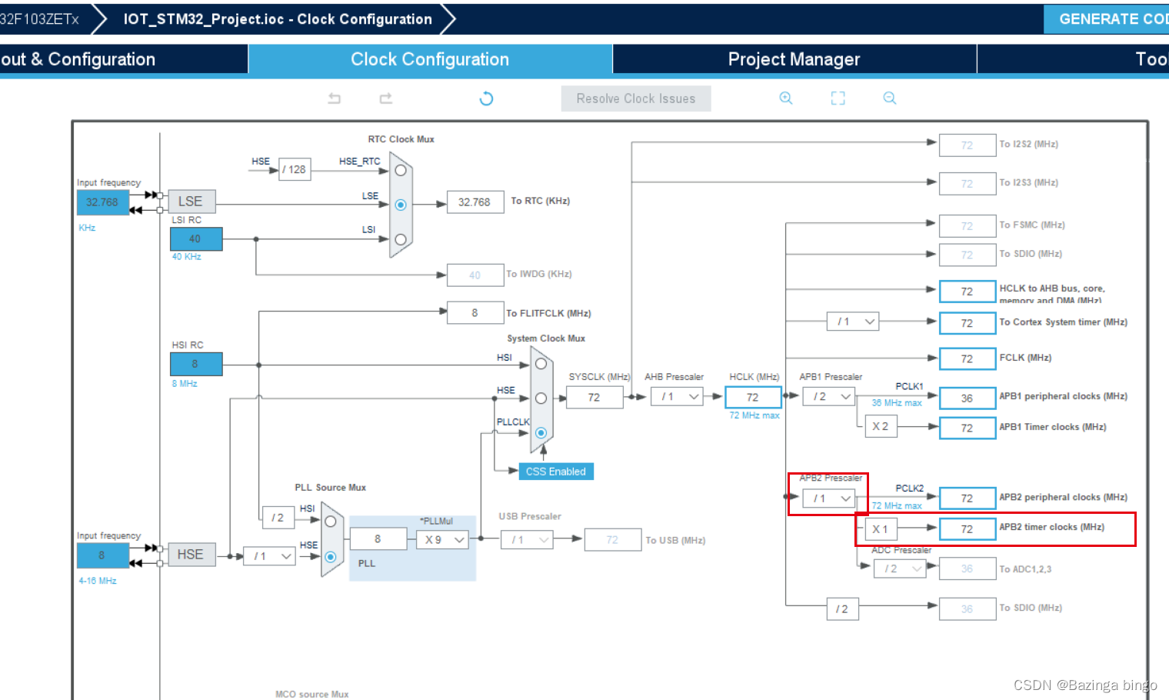This screenshot has width=1169, height=700.
Task: Click the LSE clock source block
Action: (192, 202)
